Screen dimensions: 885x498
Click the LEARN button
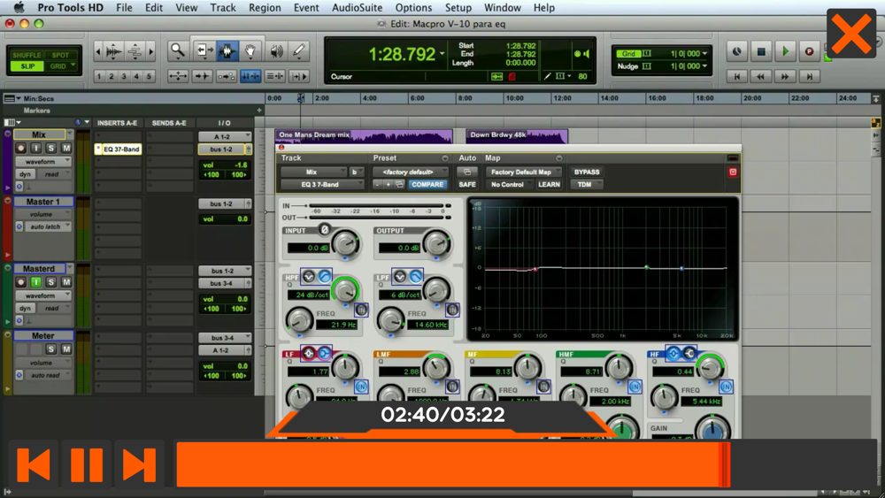[x=549, y=184]
